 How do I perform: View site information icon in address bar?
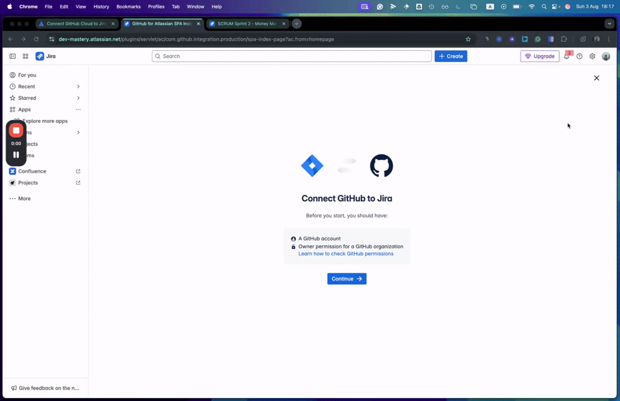(x=51, y=39)
